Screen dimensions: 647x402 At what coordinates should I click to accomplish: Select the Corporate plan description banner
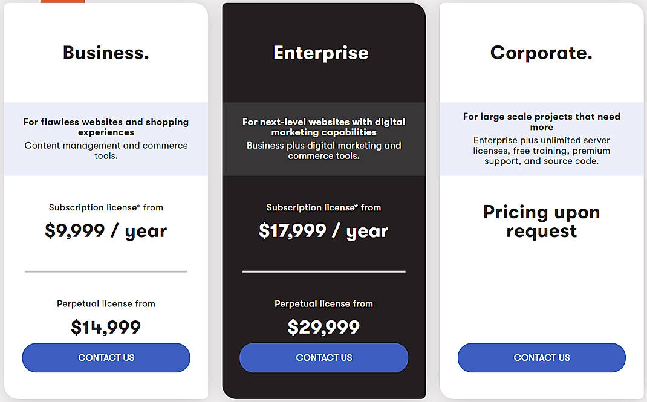point(541,138)
